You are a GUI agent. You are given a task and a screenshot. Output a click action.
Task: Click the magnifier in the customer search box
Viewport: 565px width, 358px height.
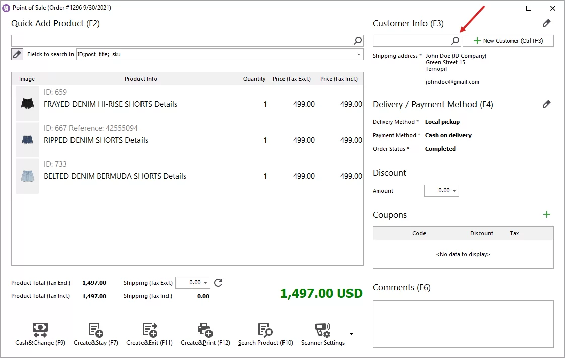pyautogui.click(x=455, y=40)
